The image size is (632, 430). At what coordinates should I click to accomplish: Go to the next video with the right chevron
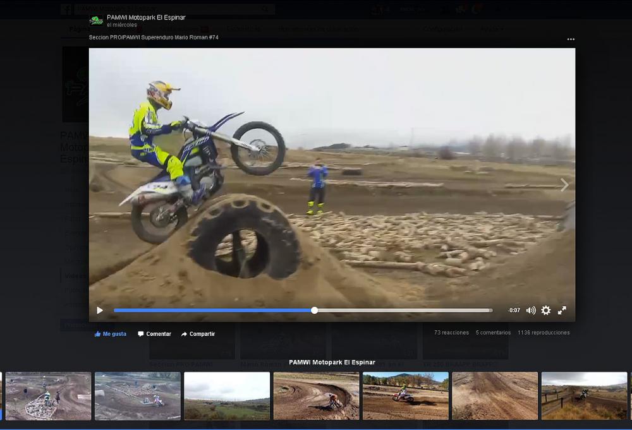[564, 185]
